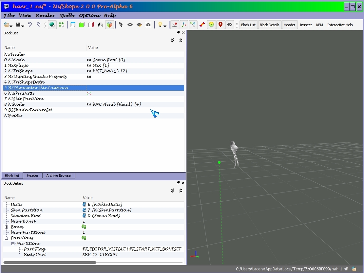Open the Spells menu
Screen dimensions: 364x273
coord(67,15)
